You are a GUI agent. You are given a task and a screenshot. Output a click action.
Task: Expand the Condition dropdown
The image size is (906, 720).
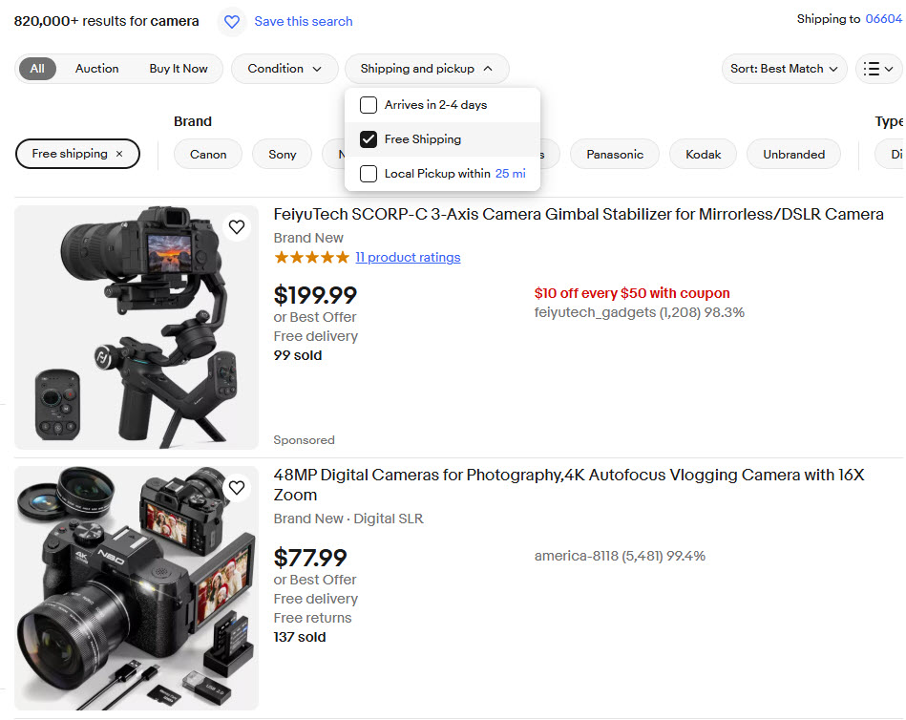(284, 69)
